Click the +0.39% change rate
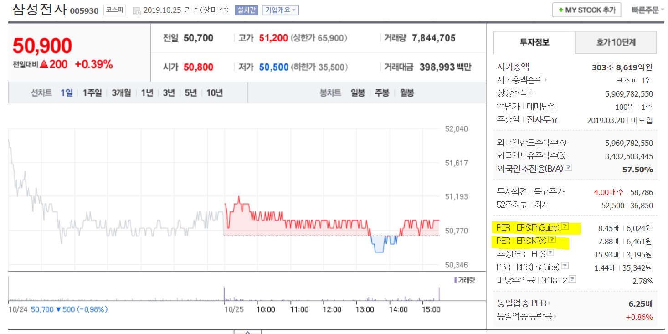Viewport: 668px width, 334px height. tap(94, 64)
